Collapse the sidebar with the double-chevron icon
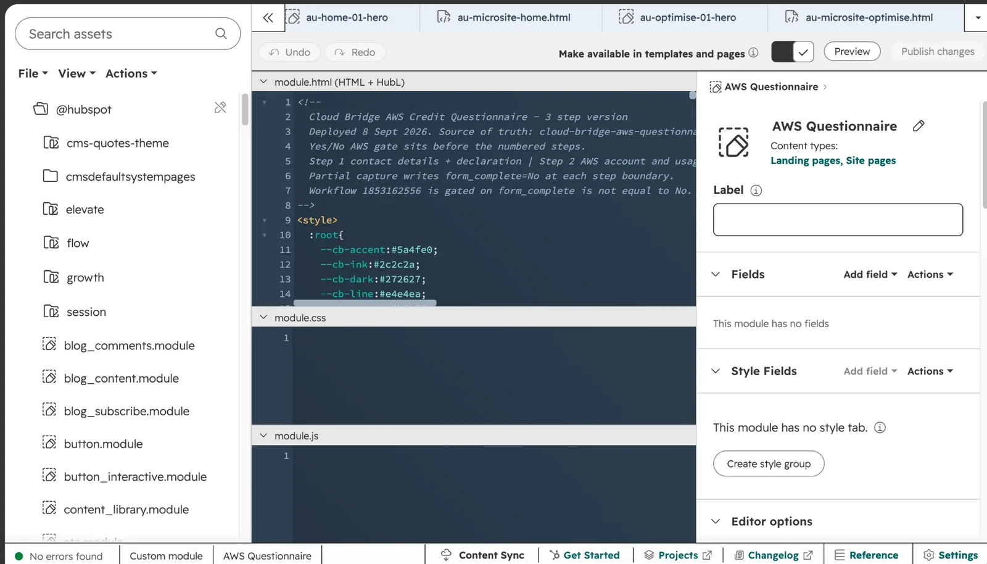The height and width of the screenshot is (564, 987). click(x=268, y=18)
